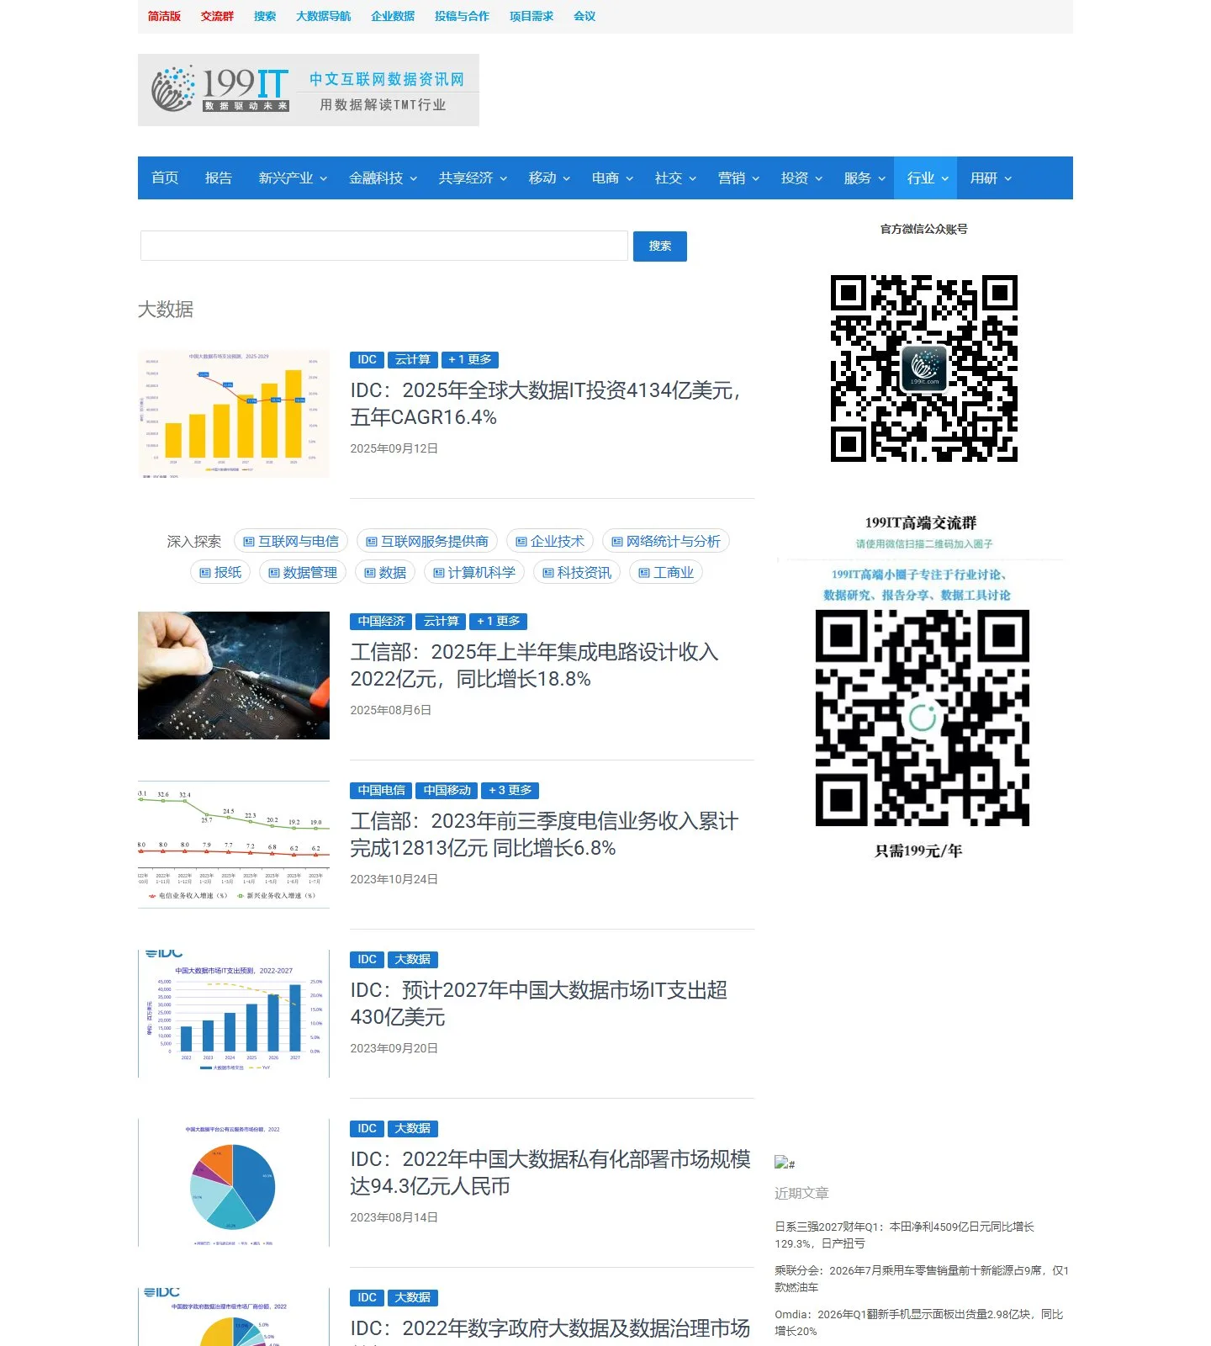Select the highlighted 行业 nav item
The height and width of the screenshot is (1346, 1211).
[x=926, y=178]
